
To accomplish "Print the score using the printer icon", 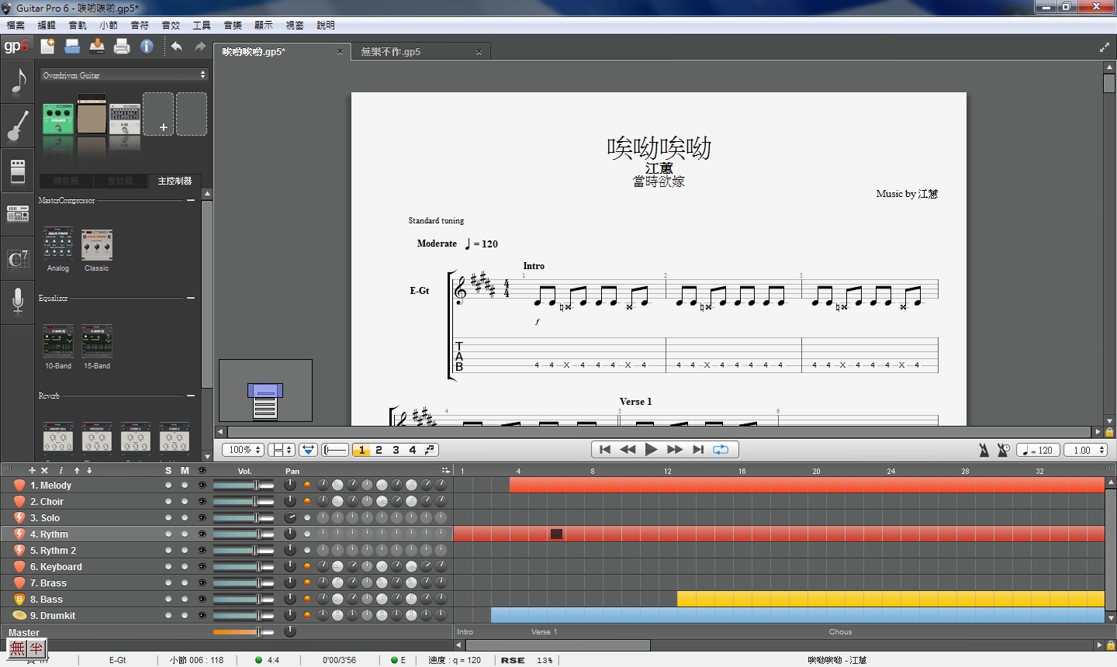I will coord(122,47).
